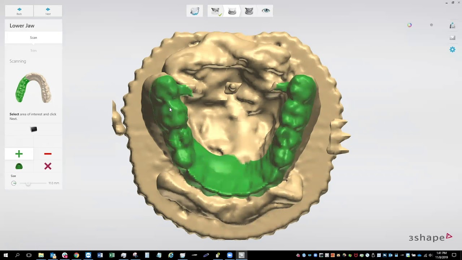Toggle the gray dot view option

coord(431,25)
